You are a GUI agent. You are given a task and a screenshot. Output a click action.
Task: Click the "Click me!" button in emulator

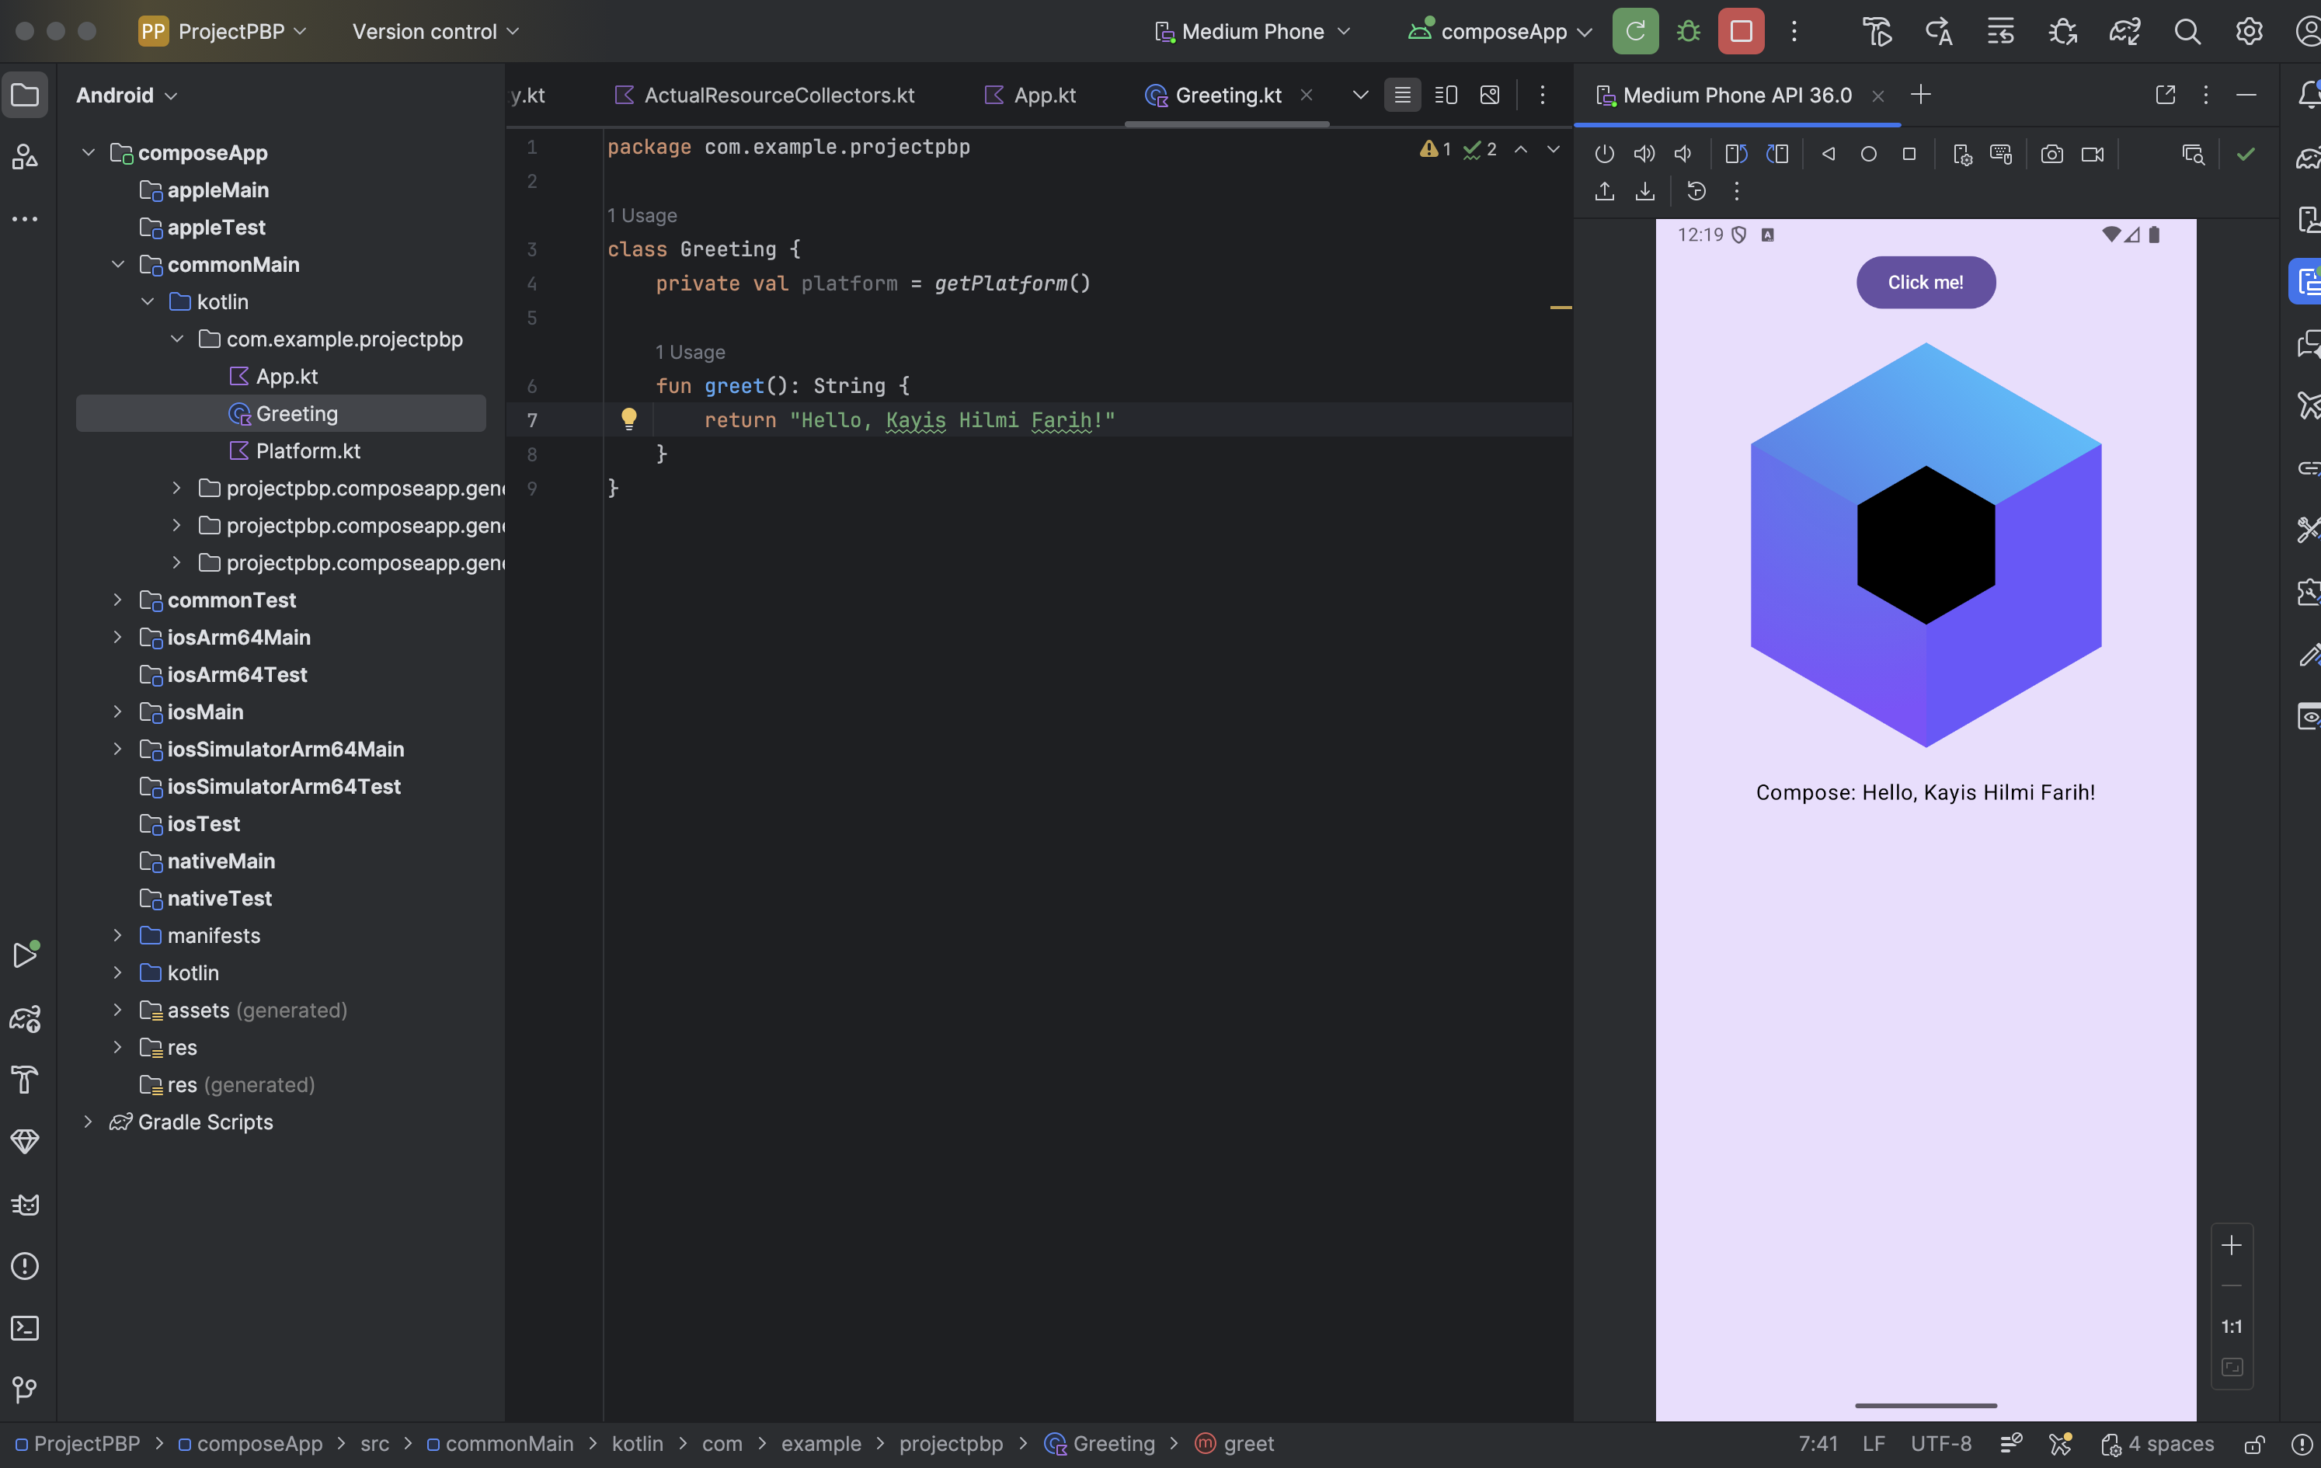click(1925, 283)
